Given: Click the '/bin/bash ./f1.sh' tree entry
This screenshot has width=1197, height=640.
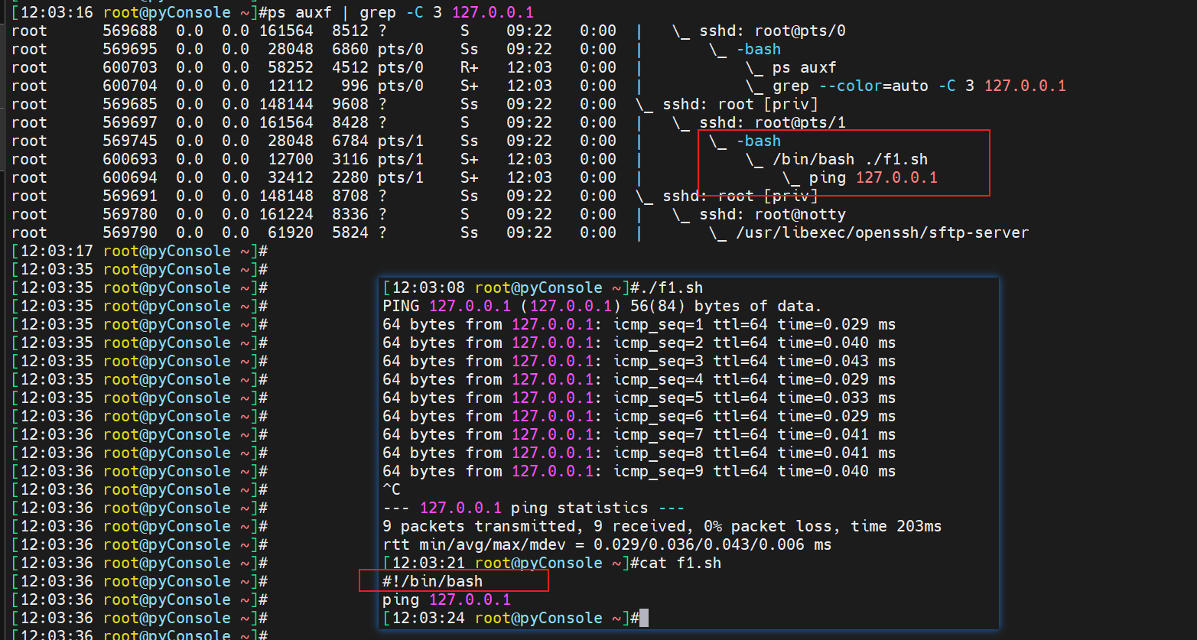Looking at the screenshot, I should [x=851, y=159].
